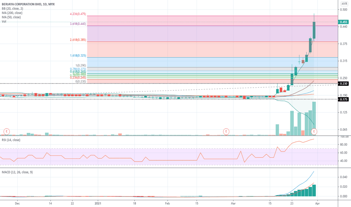Click the black 0.230 price line tag
This screenshot has width=351, height=207.
(343, 84)
